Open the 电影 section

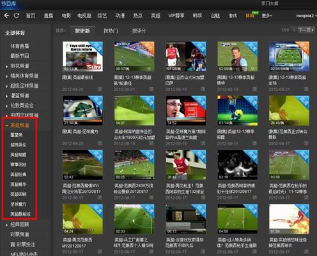pyautogui.click(x=66, y=15)
